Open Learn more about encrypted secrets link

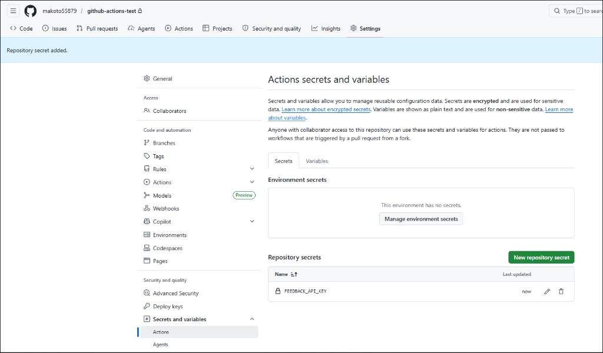(x=326, y=109)
